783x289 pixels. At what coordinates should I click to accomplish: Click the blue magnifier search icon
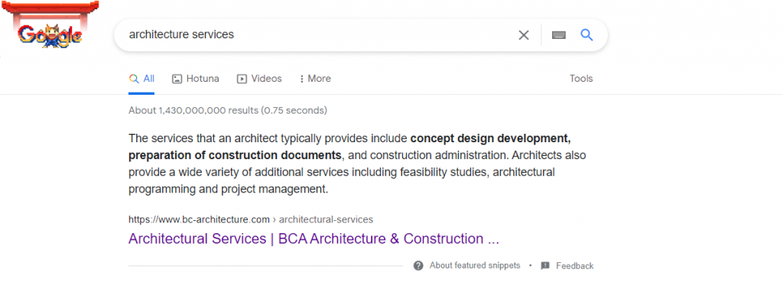[586, 35]
